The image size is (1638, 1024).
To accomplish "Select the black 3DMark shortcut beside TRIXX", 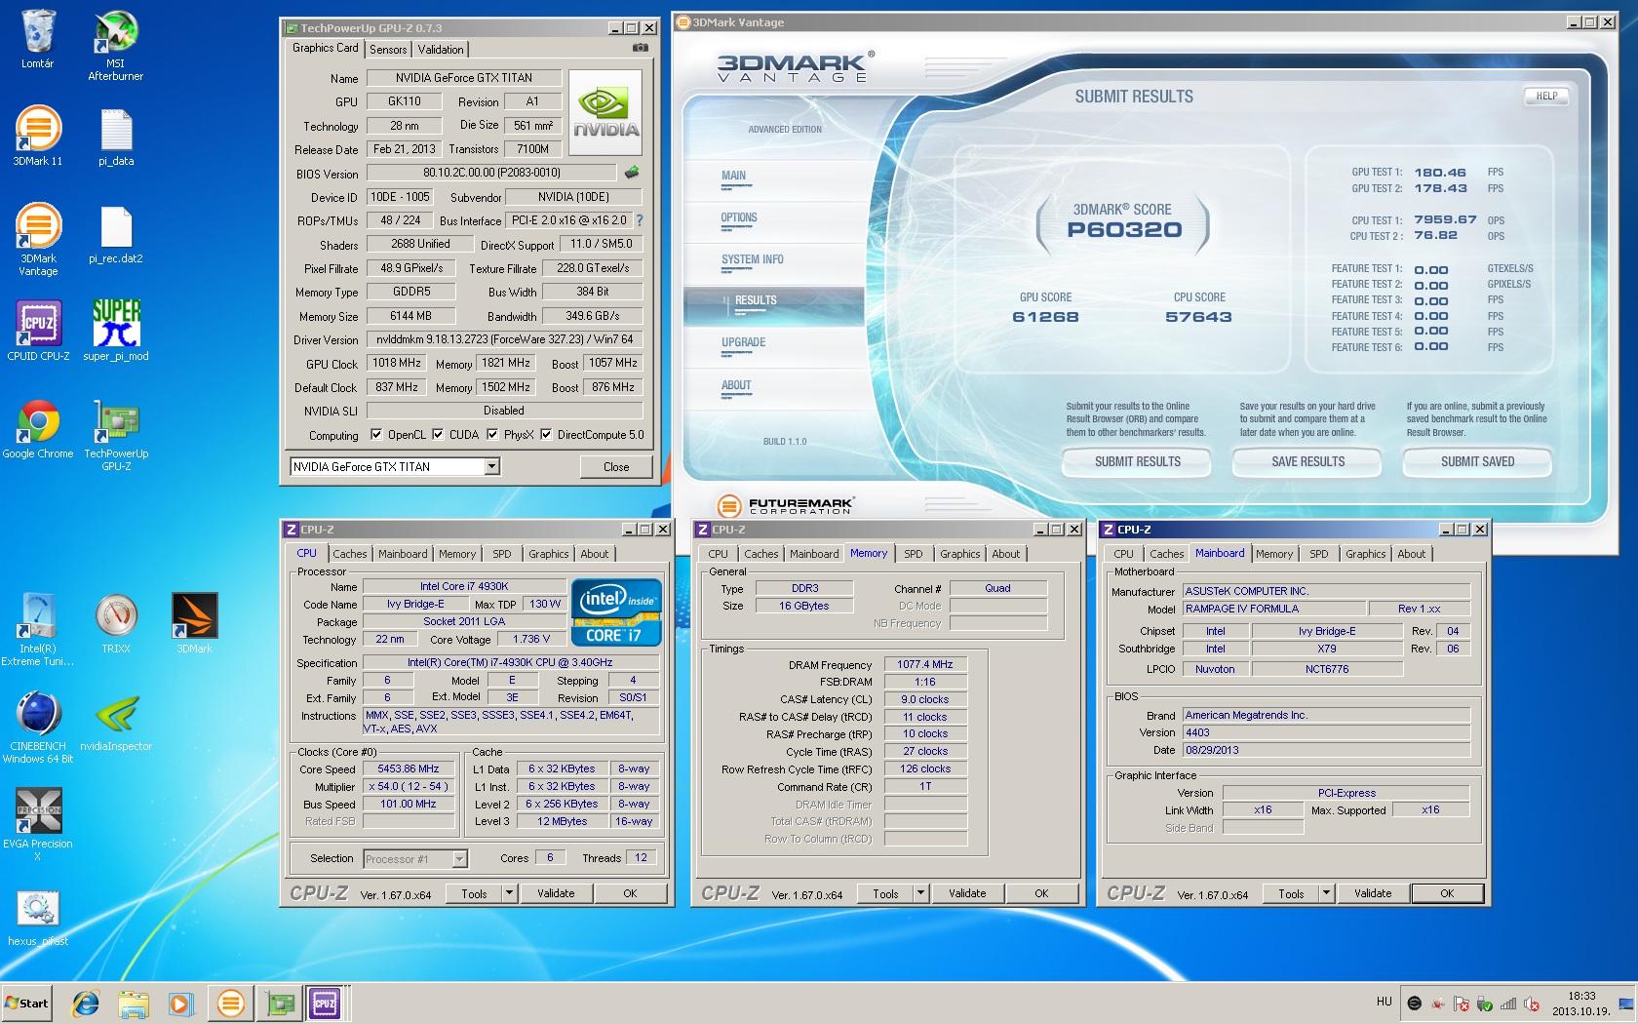I will pos(194,623).
